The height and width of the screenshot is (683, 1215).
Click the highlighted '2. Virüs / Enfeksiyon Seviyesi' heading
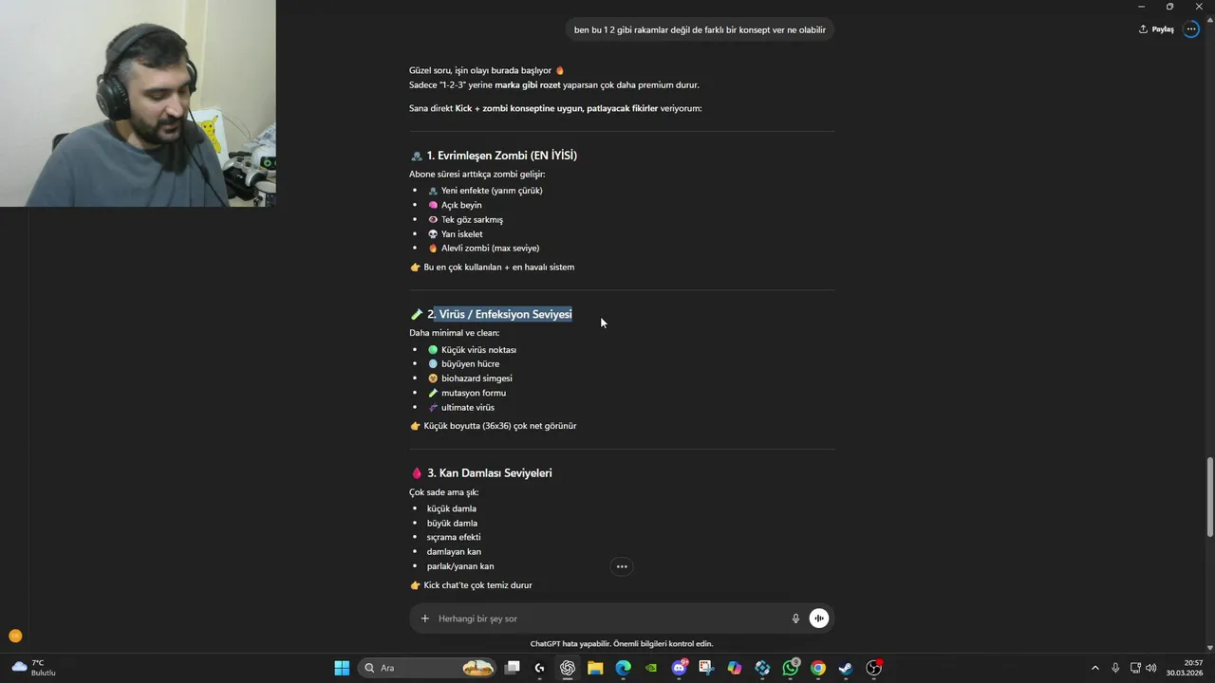pos(499,314)
